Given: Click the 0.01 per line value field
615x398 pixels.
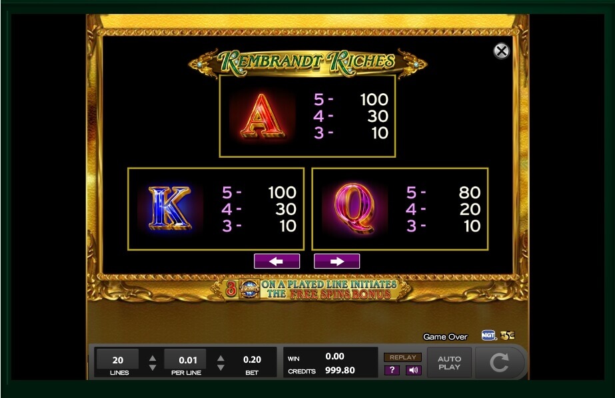Looking at the screenshot, I should (x=185, y=359).
